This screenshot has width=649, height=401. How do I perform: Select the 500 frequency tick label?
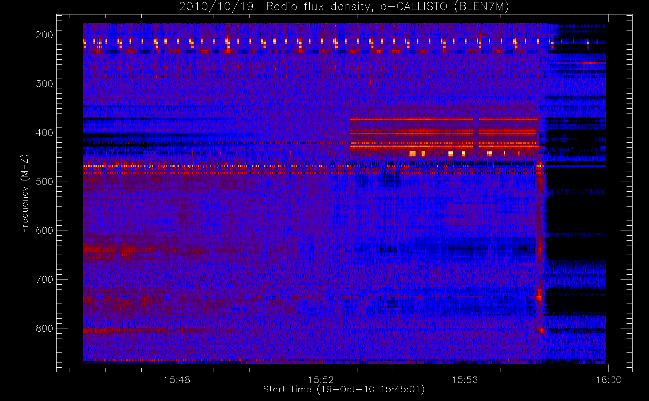44,182
